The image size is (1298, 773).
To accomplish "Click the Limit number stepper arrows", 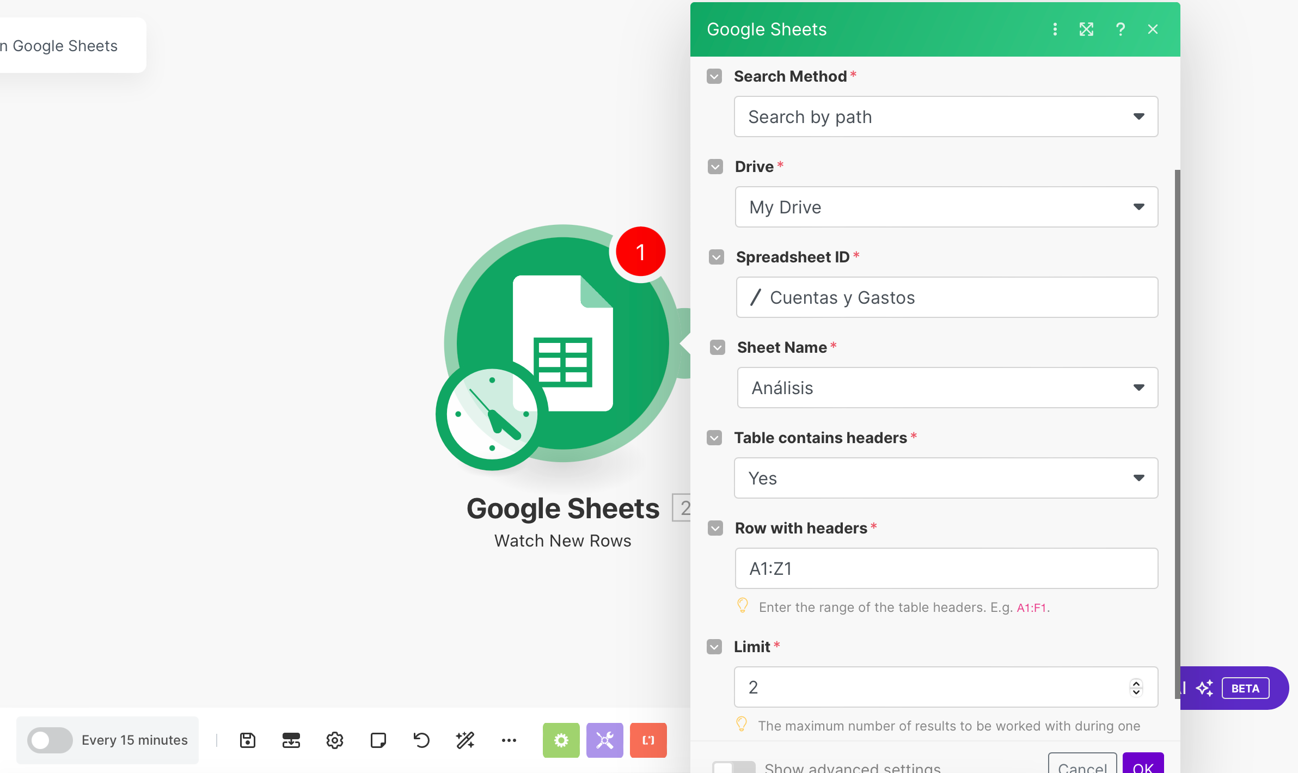I will (x=1136, y=688).
